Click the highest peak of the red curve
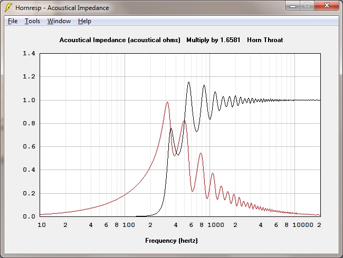The width and height of the screenshot is (343, 258). click(167, 102)
